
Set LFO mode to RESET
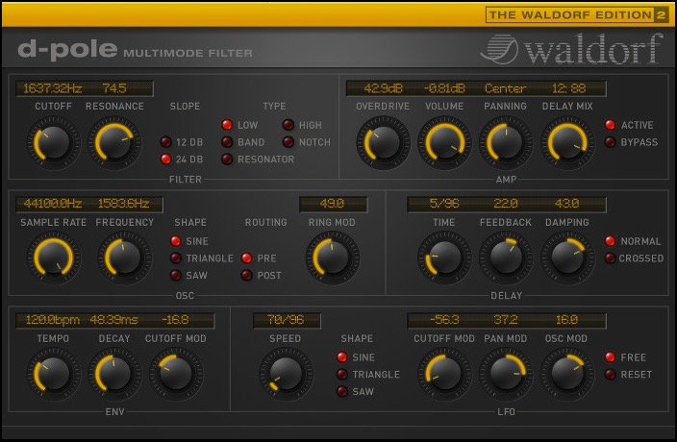pyautogui.click(x=610, y=375)
